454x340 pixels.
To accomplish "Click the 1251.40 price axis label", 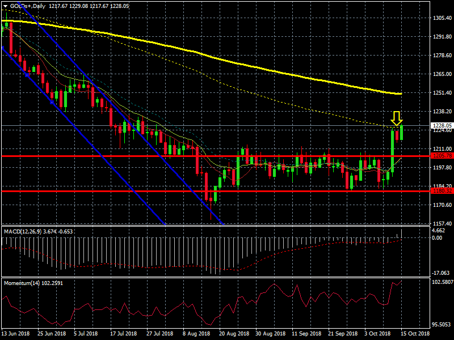I will pyautogui.click(x=442, y=92).
